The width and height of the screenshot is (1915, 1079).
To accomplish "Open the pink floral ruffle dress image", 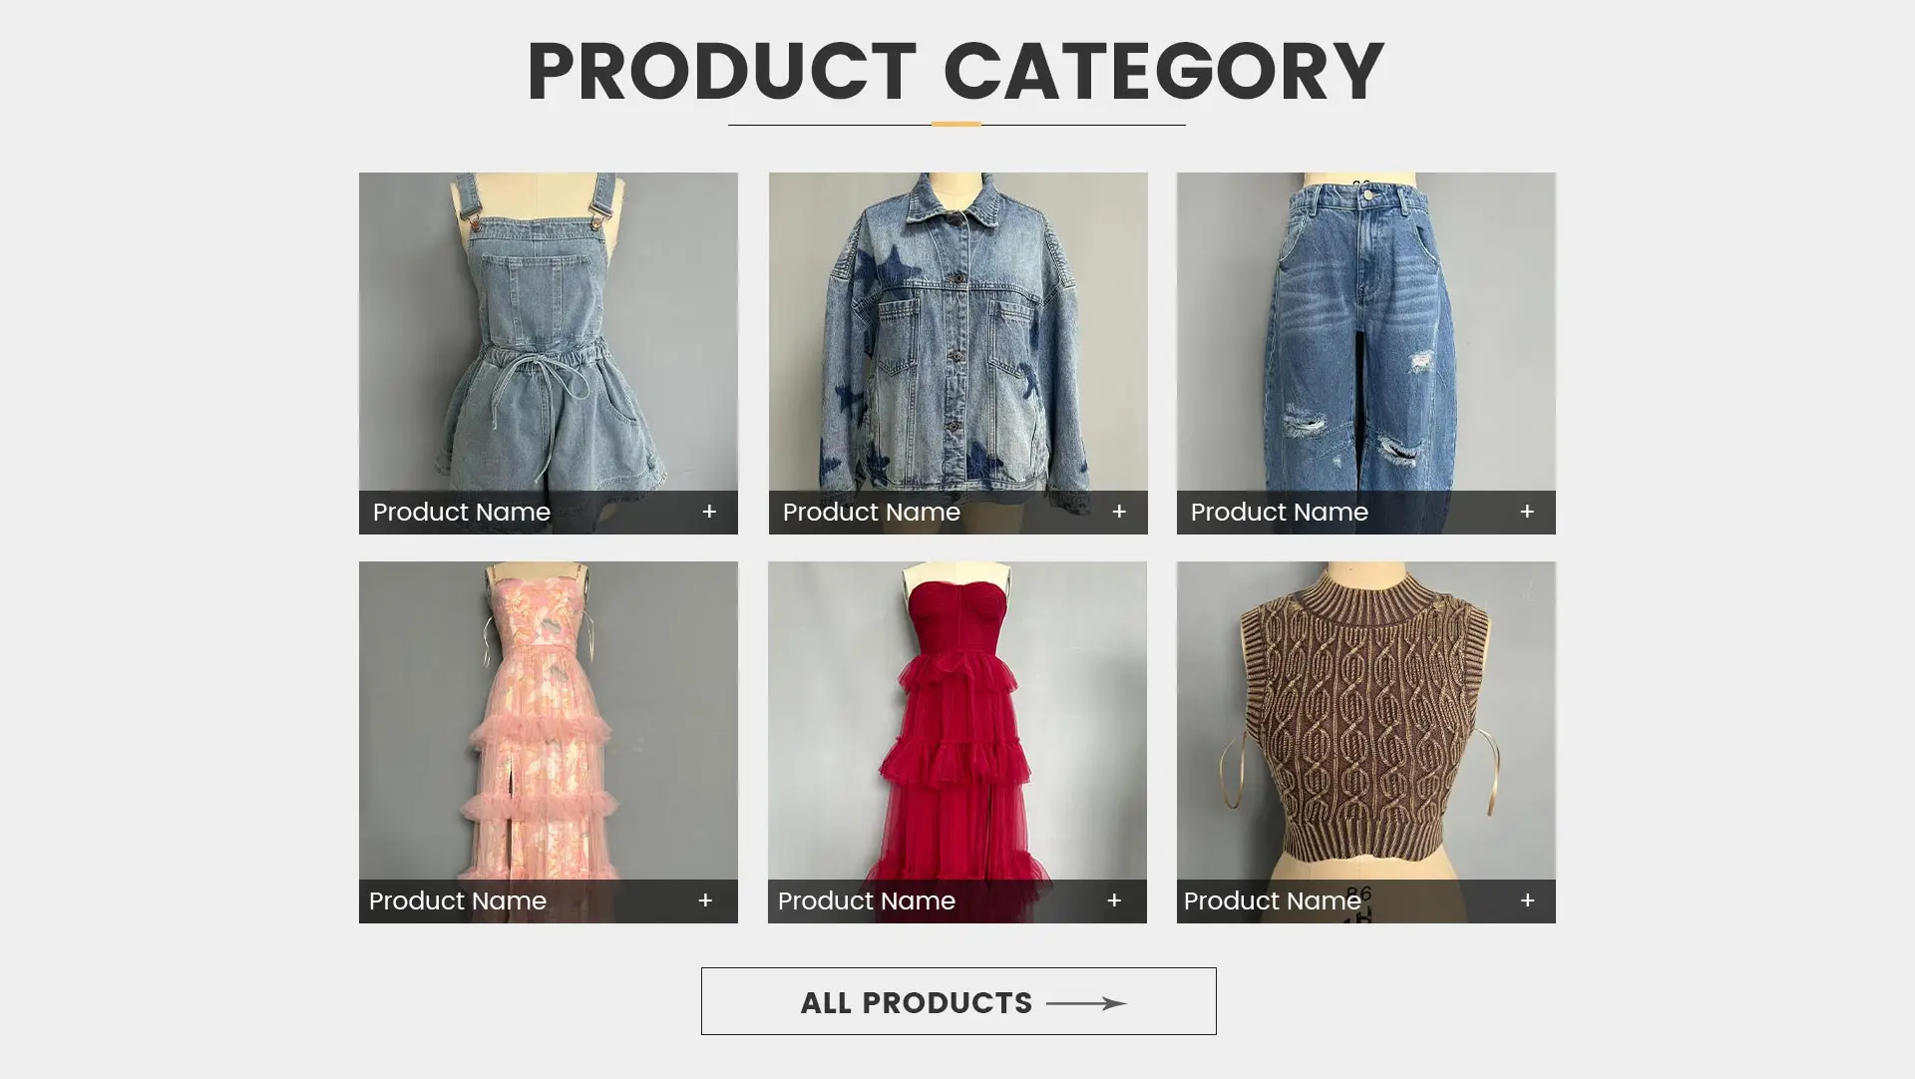I will [x=549, y=721].
